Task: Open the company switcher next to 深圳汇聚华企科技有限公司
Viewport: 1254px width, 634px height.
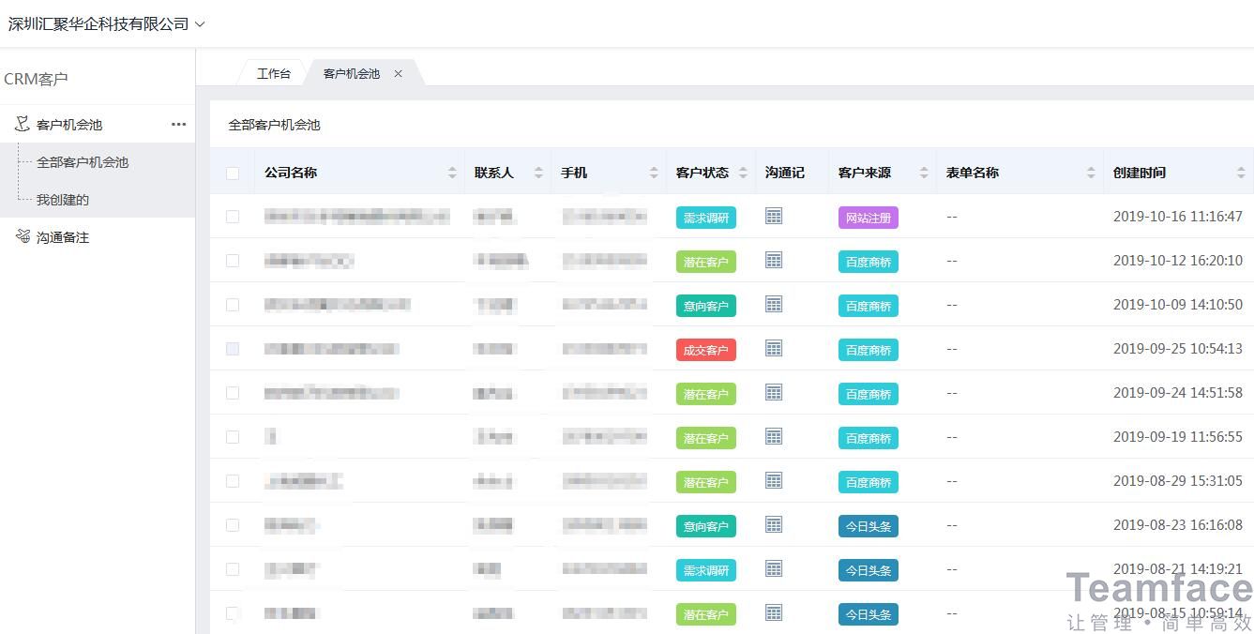Action: pos(199,24)
